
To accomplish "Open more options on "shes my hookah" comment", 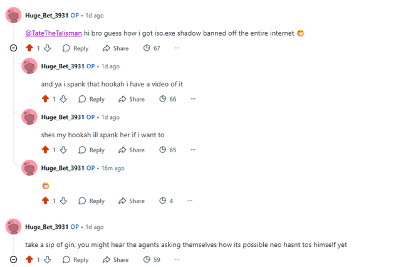I will [x=193, y=150].
